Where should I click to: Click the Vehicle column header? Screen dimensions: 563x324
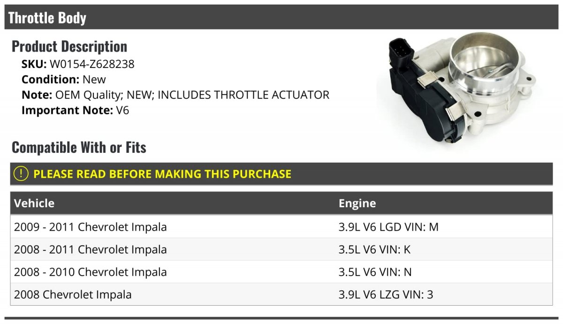34,203
